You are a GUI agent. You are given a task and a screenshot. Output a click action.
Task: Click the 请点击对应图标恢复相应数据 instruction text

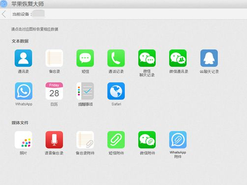pos(35,29)
